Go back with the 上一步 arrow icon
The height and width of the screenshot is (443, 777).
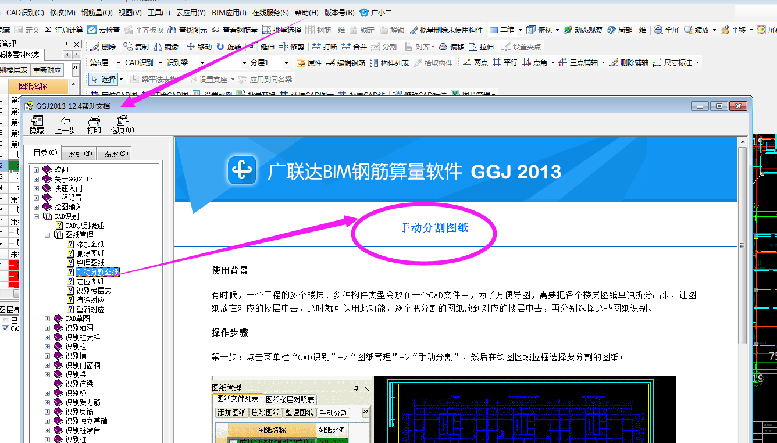[65, 121]
